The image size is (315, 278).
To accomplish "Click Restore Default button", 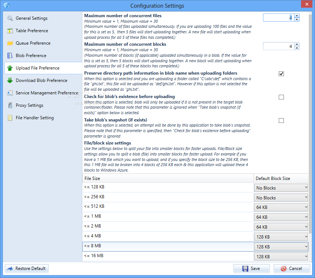I will click(x=27, y=268).
